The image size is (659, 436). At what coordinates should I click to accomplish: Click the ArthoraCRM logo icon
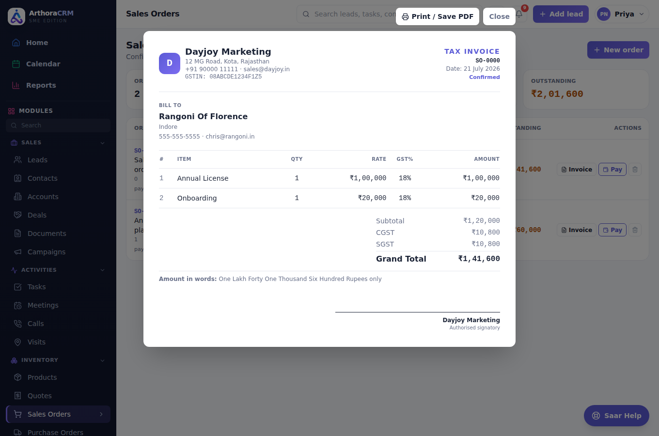pyautogui.click(x=16, y=16)
